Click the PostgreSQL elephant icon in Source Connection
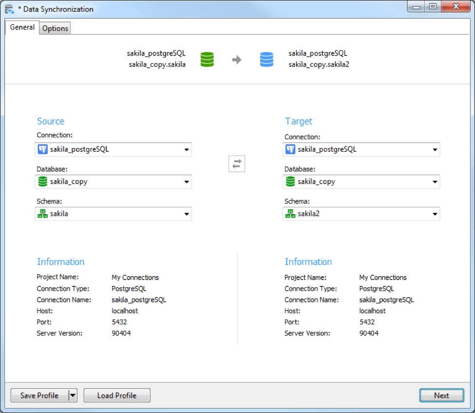The height and width of the screenshot is (413, 475). pos(43,149)
